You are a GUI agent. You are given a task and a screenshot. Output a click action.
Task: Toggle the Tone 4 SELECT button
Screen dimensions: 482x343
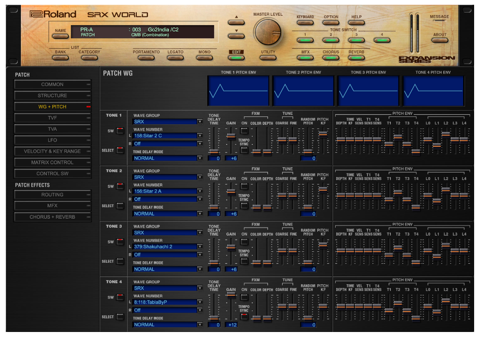pyautogui.click(x=120, y=317)
